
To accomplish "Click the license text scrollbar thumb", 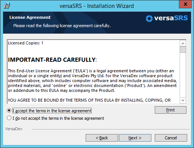I will [x=183, y=49].
